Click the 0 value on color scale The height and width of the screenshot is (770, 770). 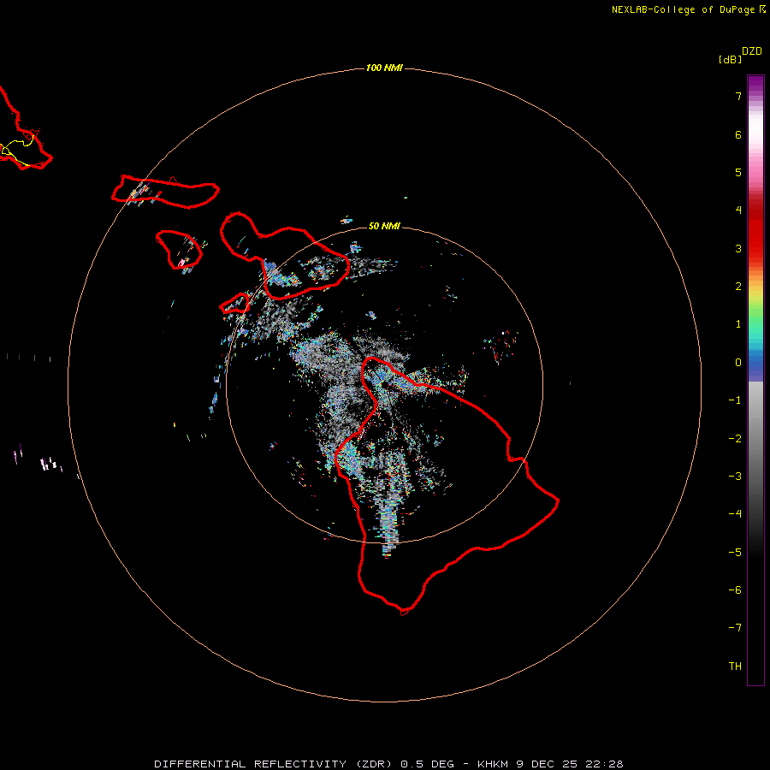click(738, 363)
